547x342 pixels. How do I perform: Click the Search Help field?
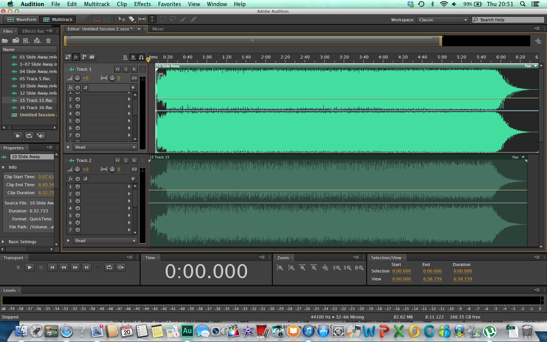[x=508, y=20]
